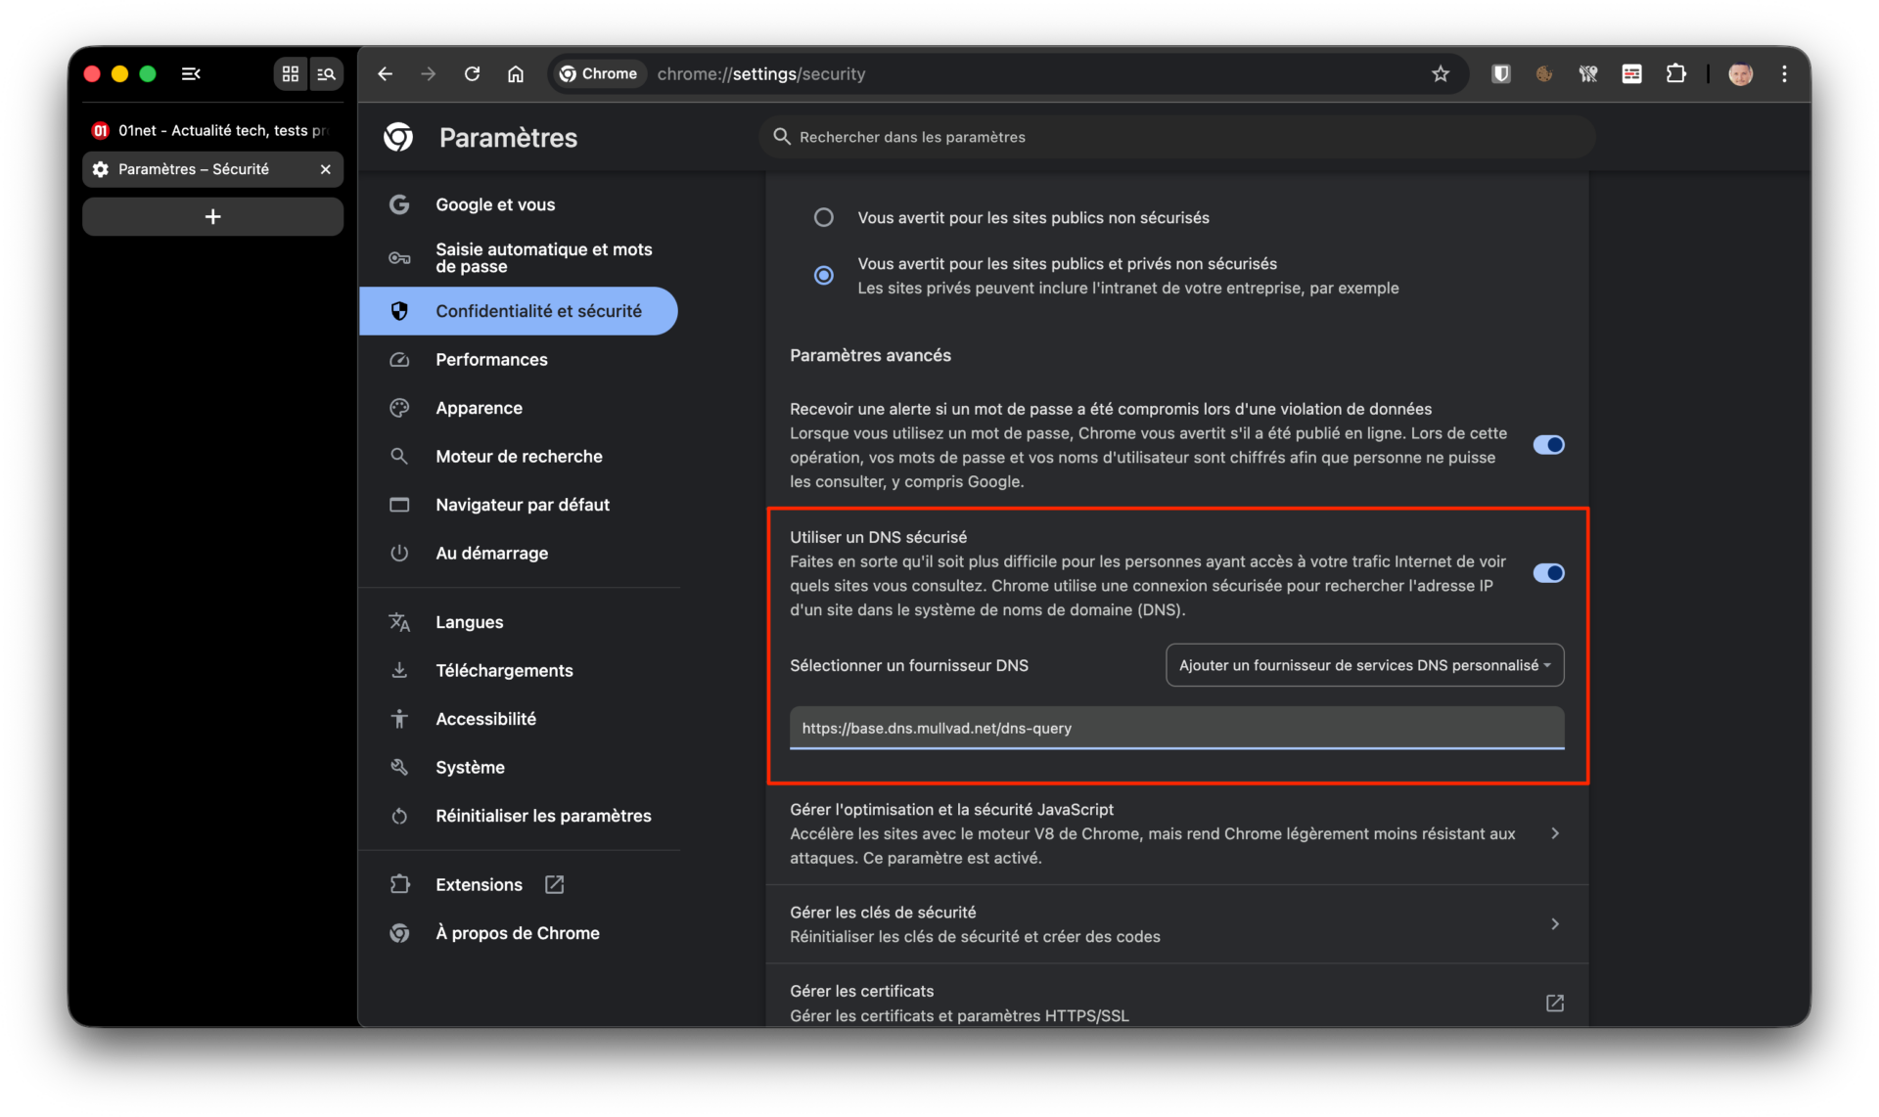Select the public sites only warning radio button
The image size is (1879, 1117).
pos(824,217)
